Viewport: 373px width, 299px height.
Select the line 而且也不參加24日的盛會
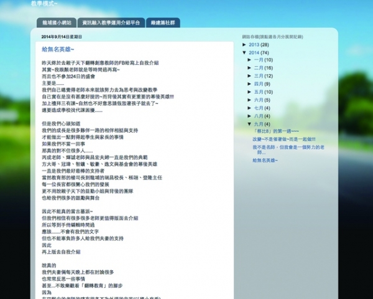[x=68, y=76]
